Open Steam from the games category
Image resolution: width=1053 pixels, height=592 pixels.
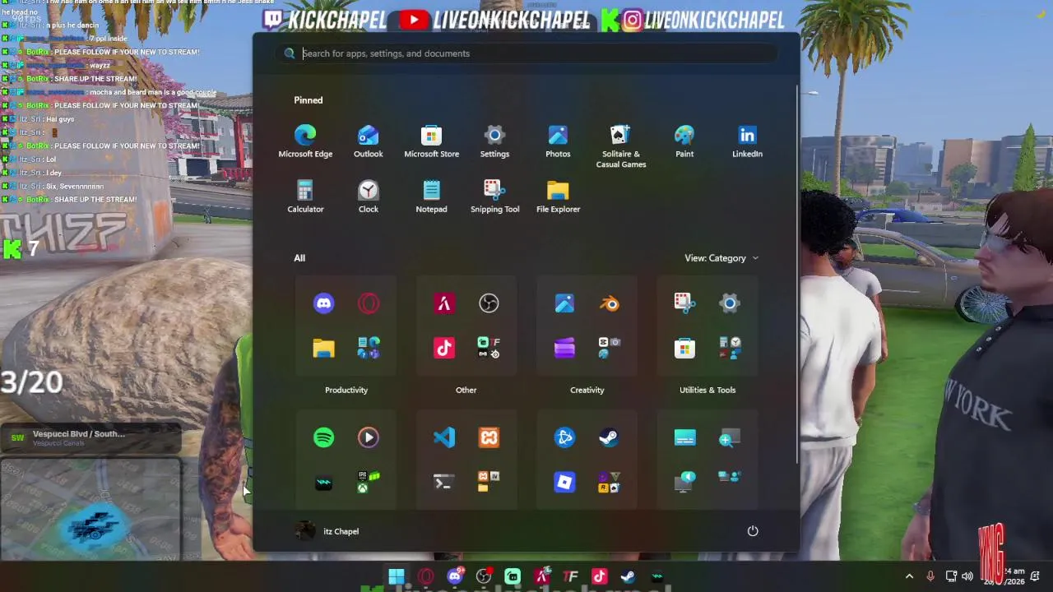pyautogui.click(x=610, y=437)
